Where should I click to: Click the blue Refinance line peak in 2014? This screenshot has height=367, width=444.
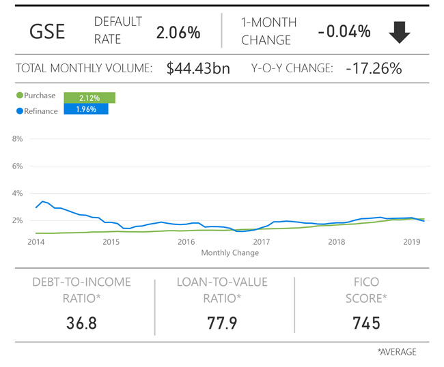[43, 201]
